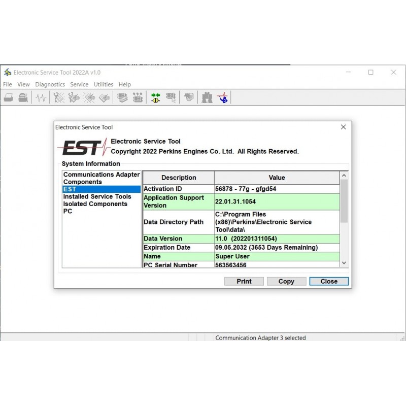This screenshot has height=406, width=406.
Task: Click the table scrollbar down arrow
Action: point(344,263)
